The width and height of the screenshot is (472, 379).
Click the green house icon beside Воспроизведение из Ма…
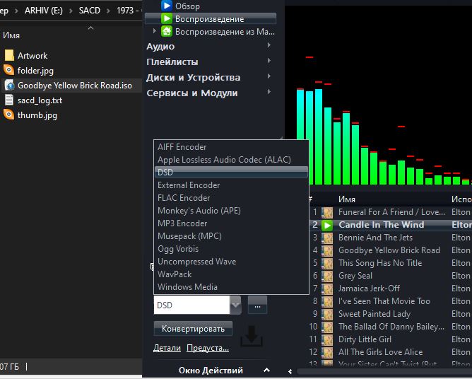click(167, 32)
